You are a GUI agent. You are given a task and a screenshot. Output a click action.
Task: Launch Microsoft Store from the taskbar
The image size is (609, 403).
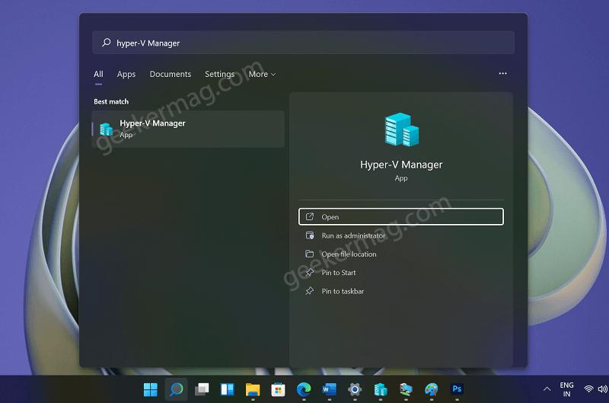[278, 389]
